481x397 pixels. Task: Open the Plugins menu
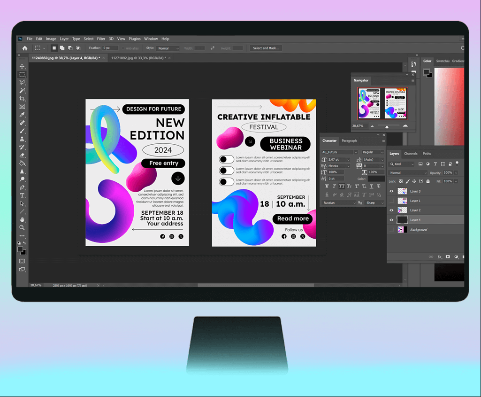(135, 39)
